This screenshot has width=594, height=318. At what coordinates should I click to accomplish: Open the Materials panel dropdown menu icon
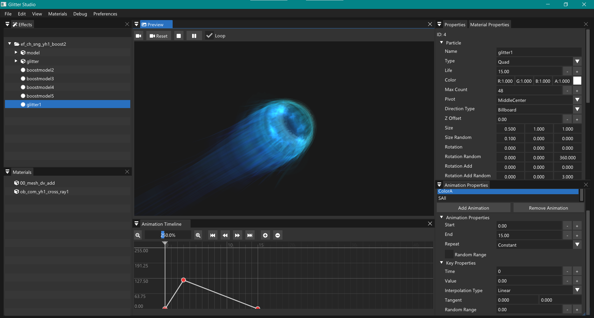(x=7, y=172)
